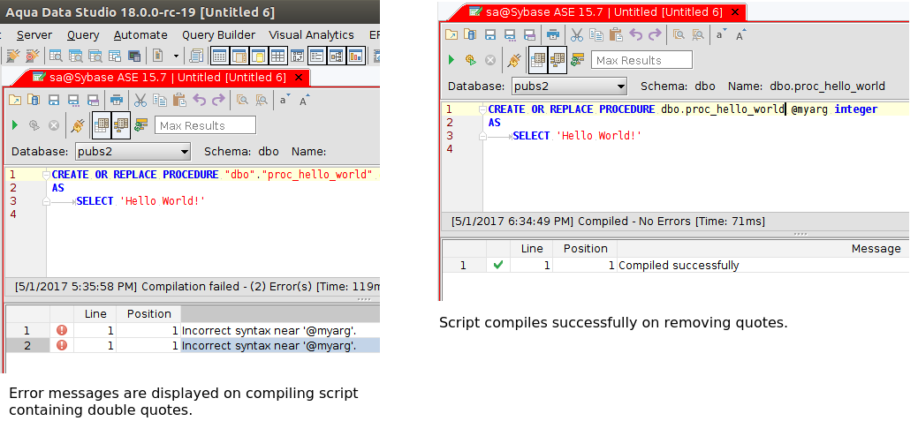Open the pubs2 Database dropdown in right window
Image resolution: width=918 pixels, height=436 pixels.
(569, 86)
